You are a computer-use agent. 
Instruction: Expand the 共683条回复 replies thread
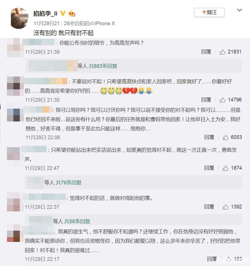click(x=103, y=66)
